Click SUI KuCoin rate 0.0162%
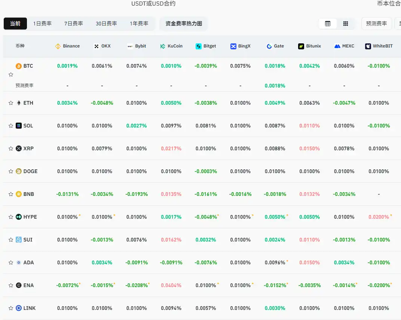The width and height of the screenshot is (401, 320). (x=171, y=240)
